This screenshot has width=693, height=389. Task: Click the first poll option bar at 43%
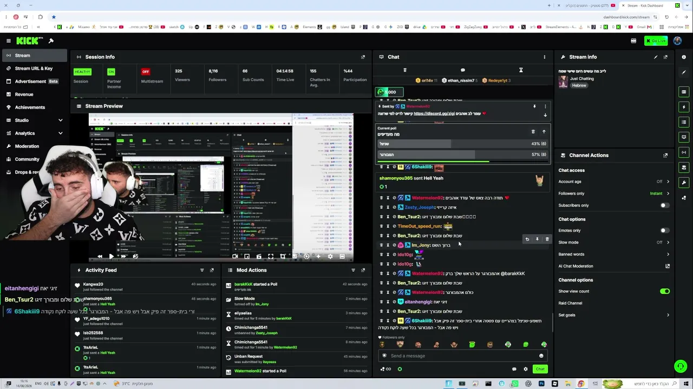point(463,144)
